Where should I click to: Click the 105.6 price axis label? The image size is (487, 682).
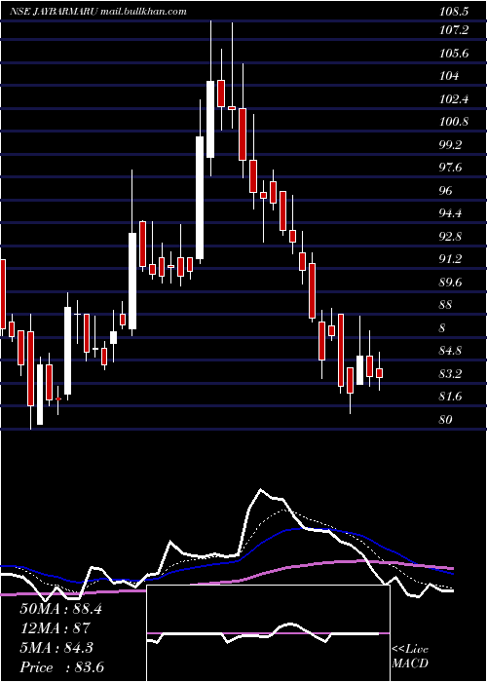click(x=454, y=54)
